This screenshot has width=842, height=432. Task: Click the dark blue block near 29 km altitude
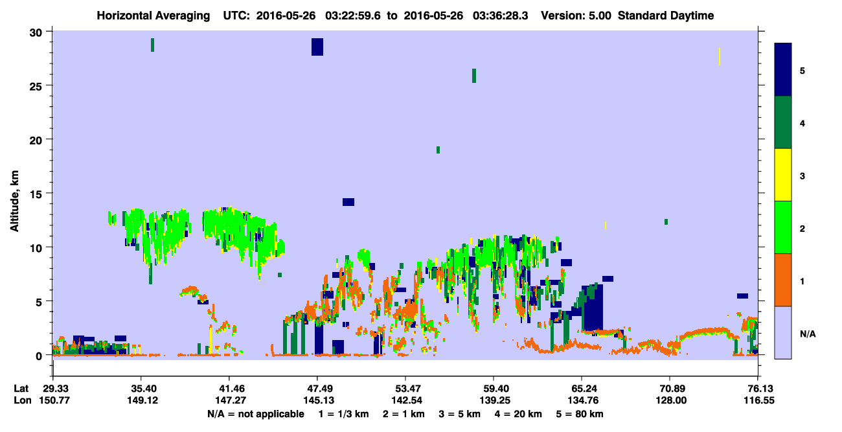click(x=317, y=47)
